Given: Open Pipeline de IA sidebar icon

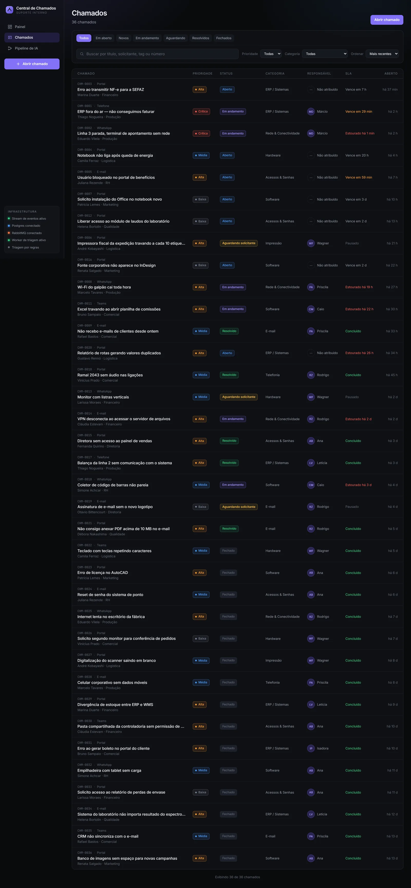Looking at the screenshot, I should pos(10,48).
